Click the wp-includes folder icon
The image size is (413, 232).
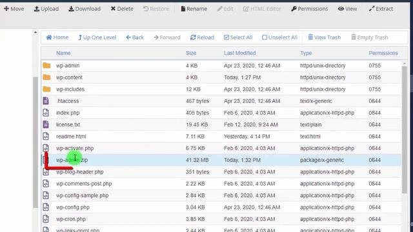[x=46, y=89]
